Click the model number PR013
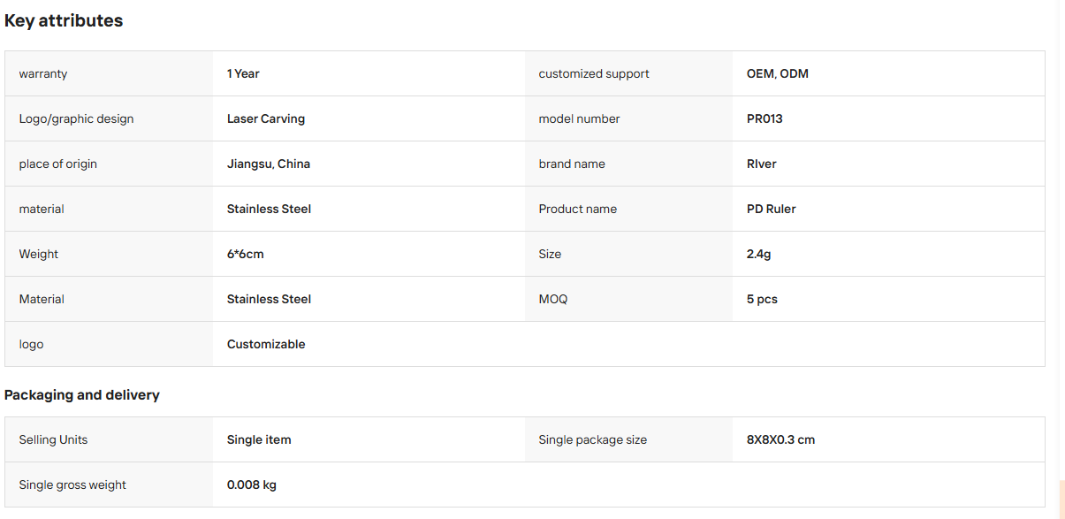Image resolution: width=1065 pixels, height=519 pixels. click(765, 118)
